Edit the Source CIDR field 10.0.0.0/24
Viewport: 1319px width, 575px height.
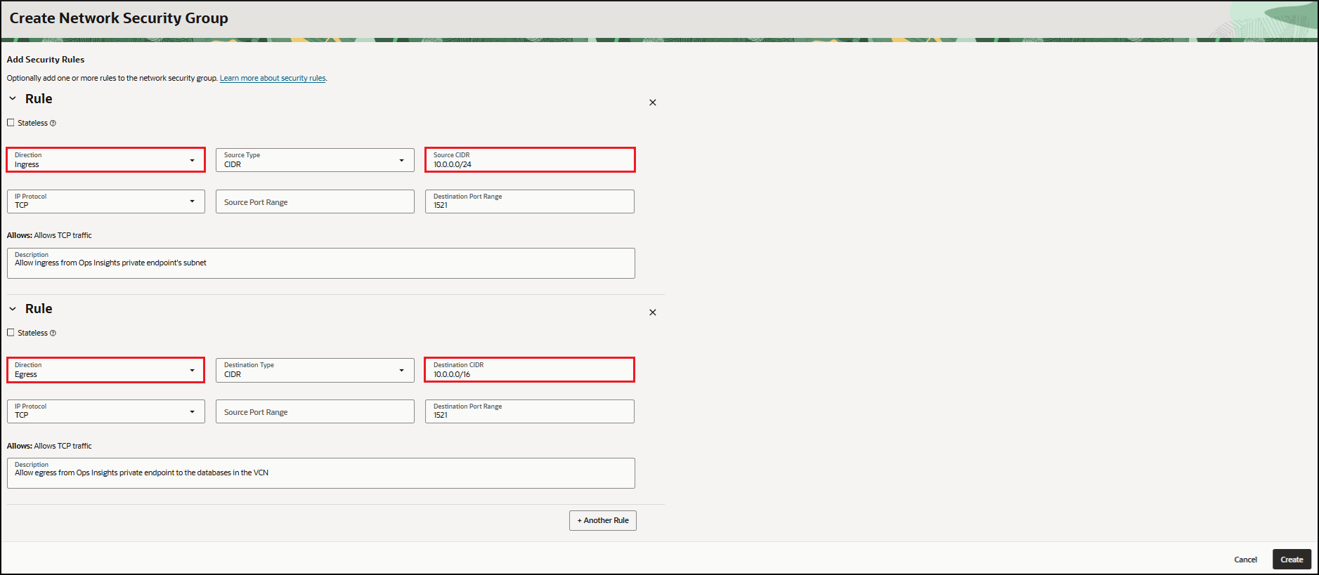[x=530, y=159]
